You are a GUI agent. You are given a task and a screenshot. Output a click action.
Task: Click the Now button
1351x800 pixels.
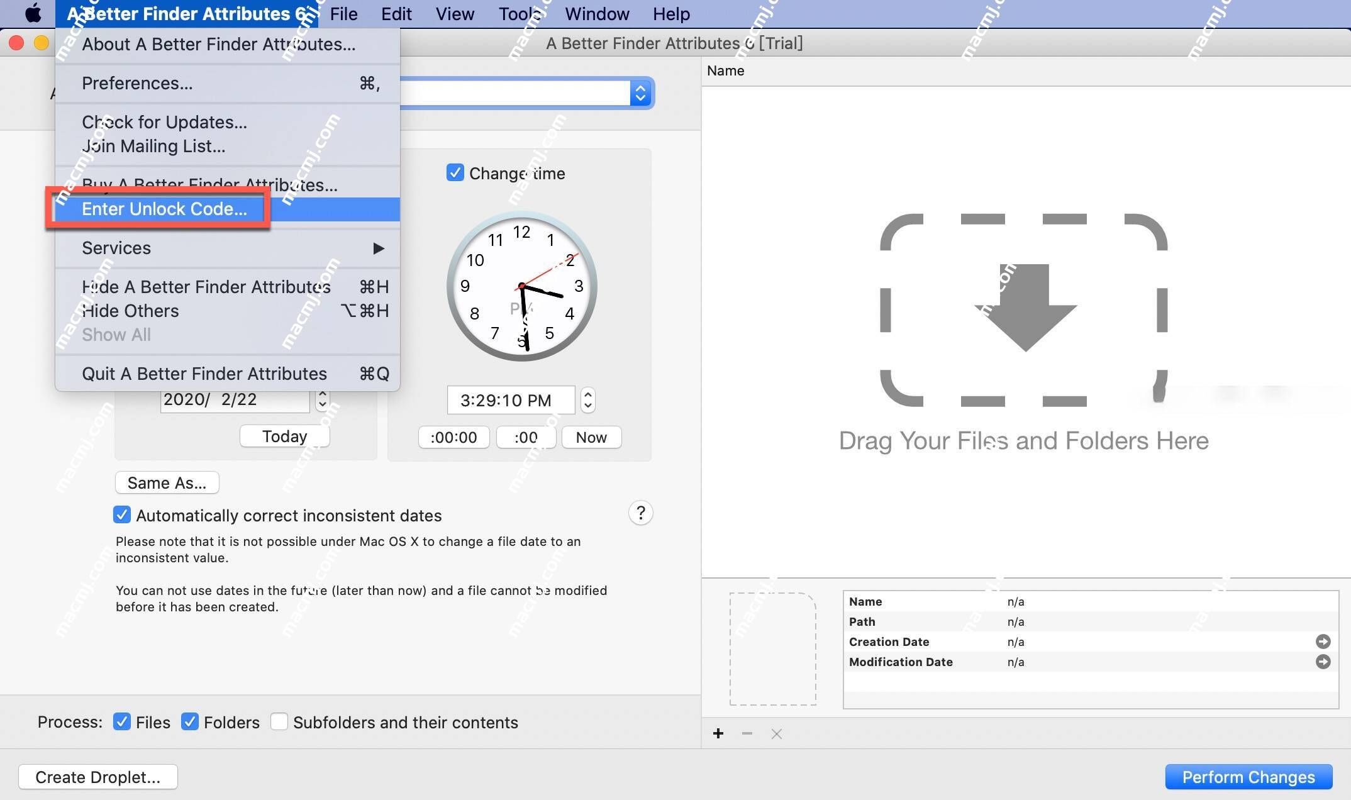(x=591, y=437)
